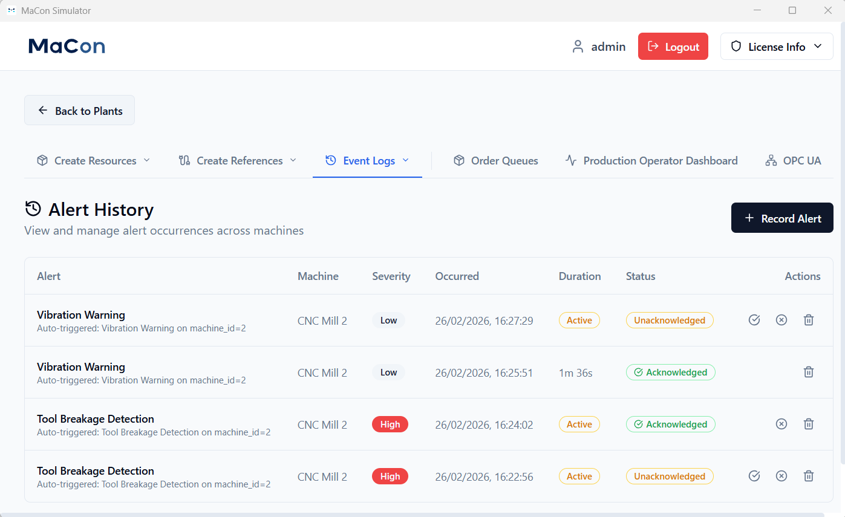Resolve the 16:27:29 Vibration Warning alert
This screenshot has height=517, width=845.
point(781,320)
